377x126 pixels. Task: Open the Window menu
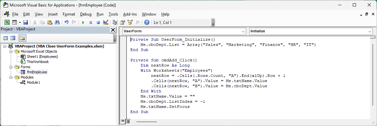149,14
